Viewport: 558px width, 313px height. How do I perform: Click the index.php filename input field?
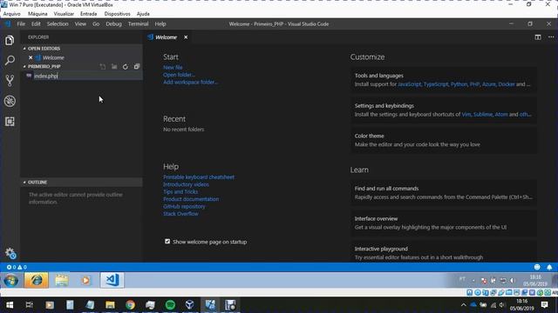(x=87, y=76)
